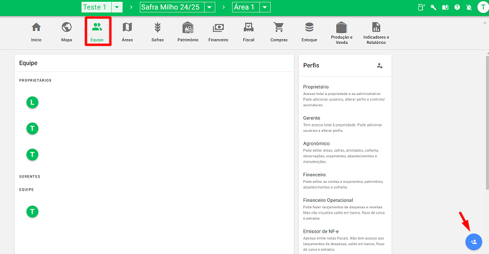Select owner avatar L under Proprietários
The height and width of the screenshot is (254, 489).
tap(33, 103)
